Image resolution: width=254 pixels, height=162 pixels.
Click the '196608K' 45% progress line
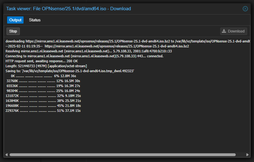(43, 106)
